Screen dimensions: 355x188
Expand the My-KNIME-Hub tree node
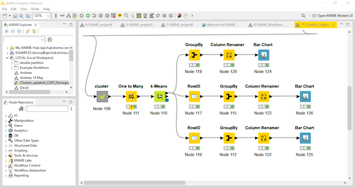point(7,48)
